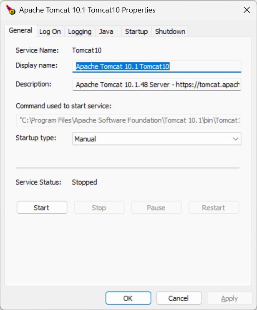Switch to the Logging tab
257x310 pixels.
[x=80, y=32]
